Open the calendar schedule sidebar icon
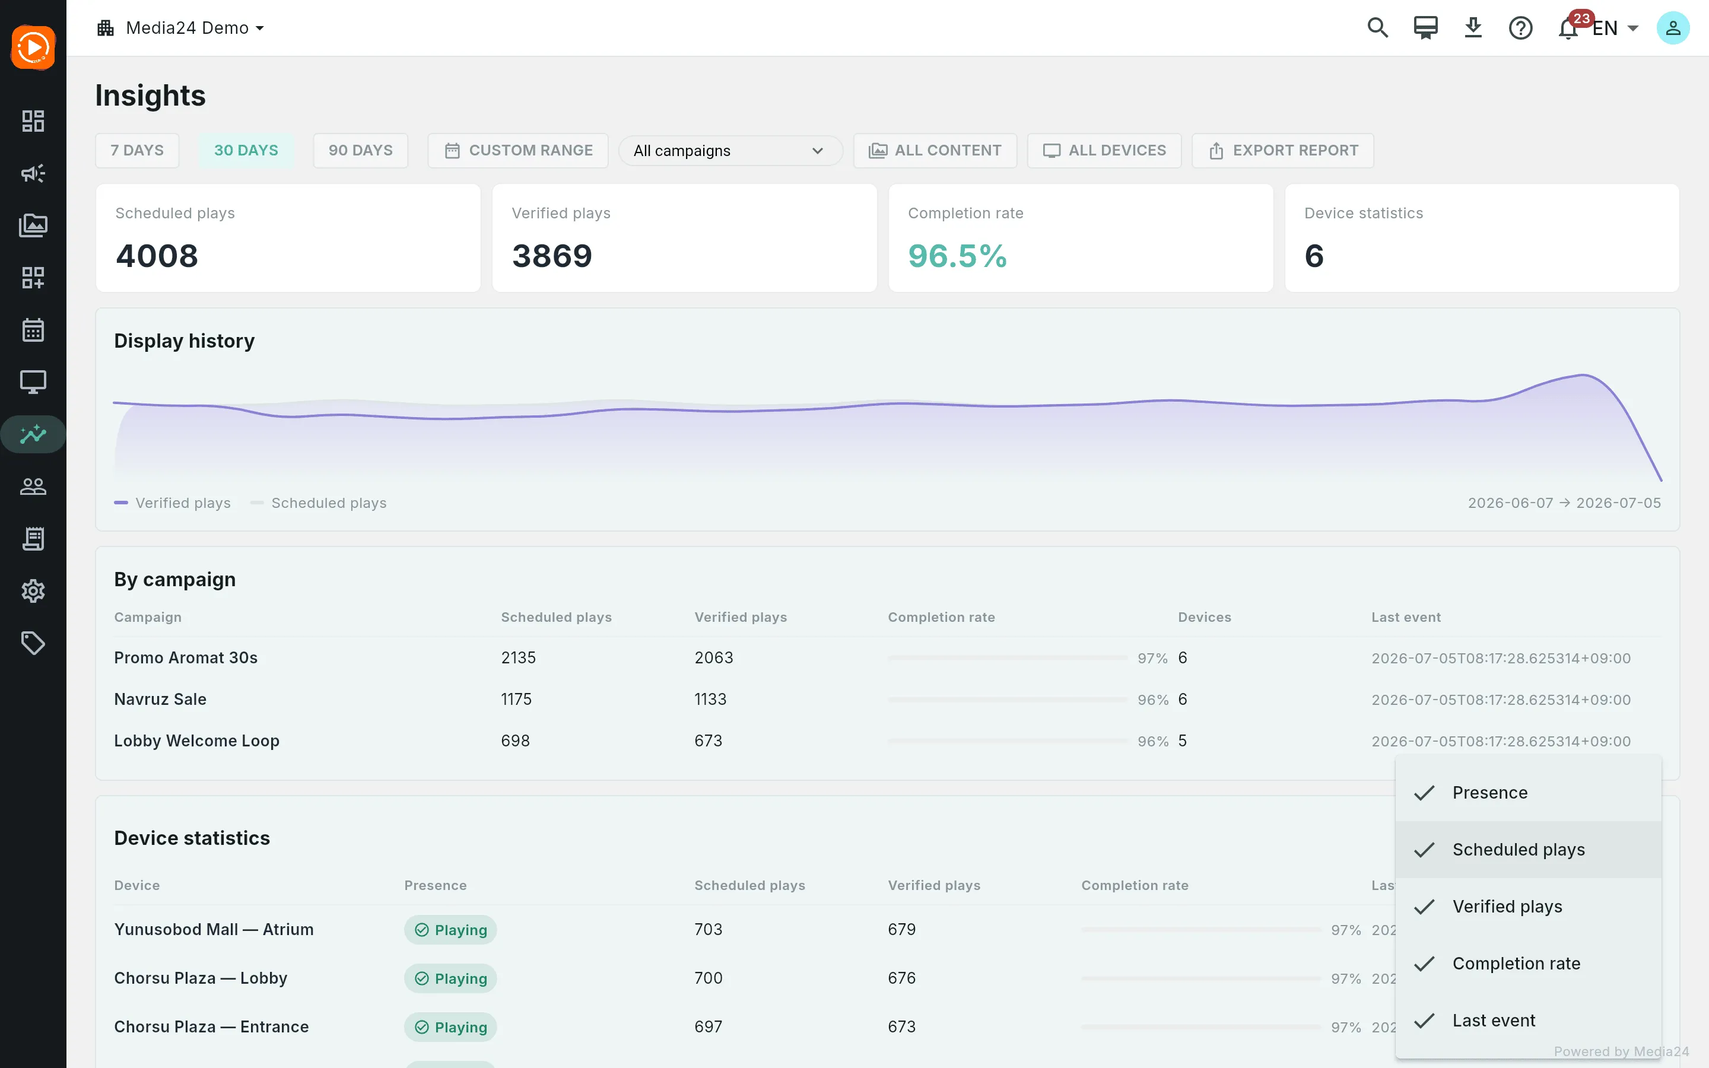The image size is (1709, 1068). coord(33,330)
